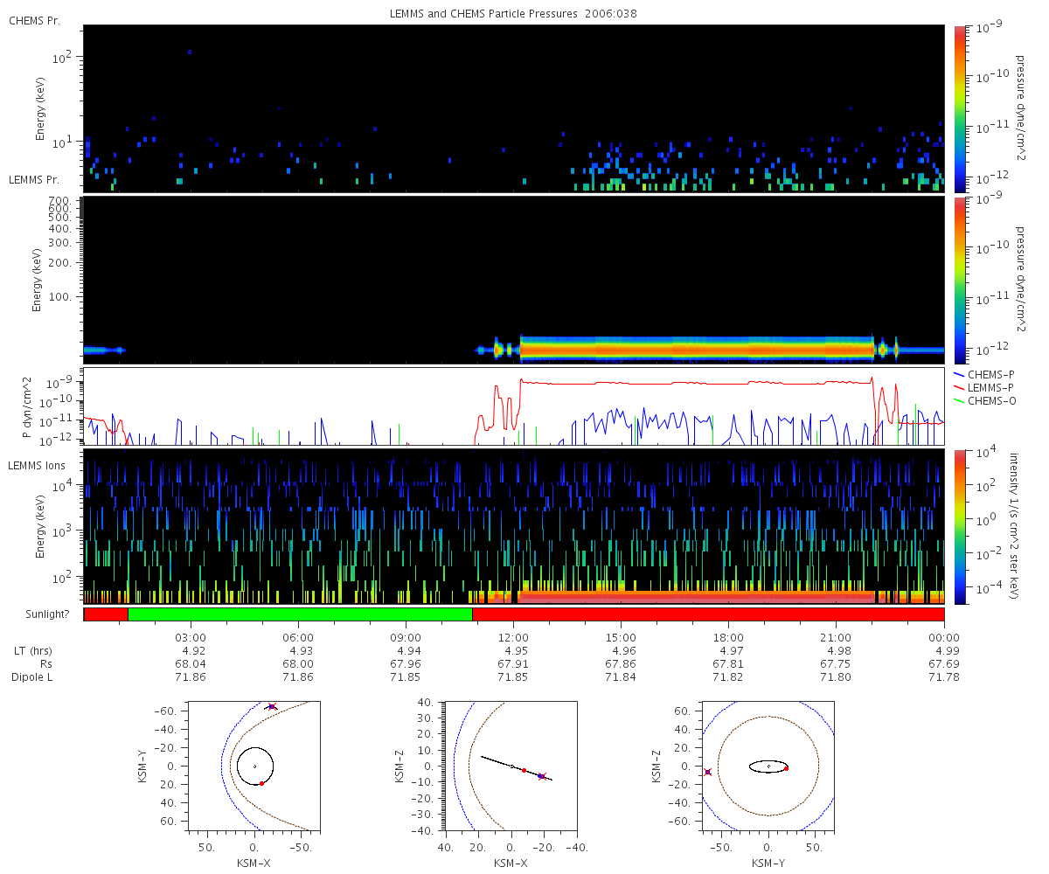Viewport: 1049px width, 874px height.
Task: Click the top CHEMS pressure color bar
Action: (960, 108)
